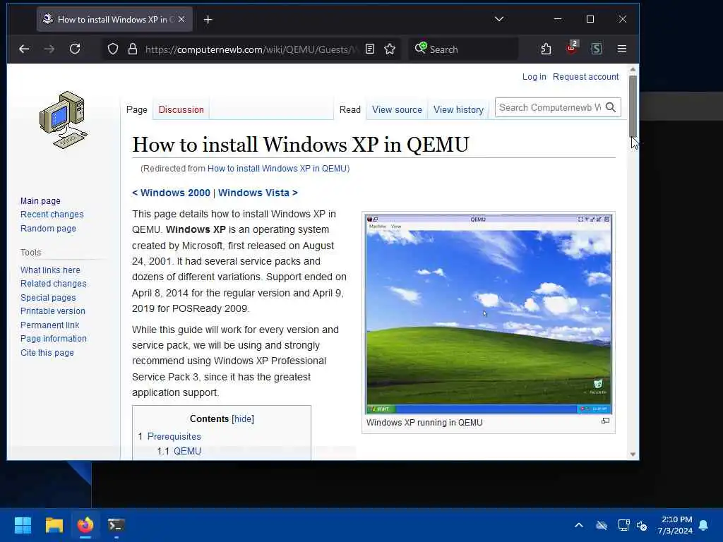This screenshot has width=723, height=542.
Task: Open the uBlock Origin extension icon
Action: (572, 48)
